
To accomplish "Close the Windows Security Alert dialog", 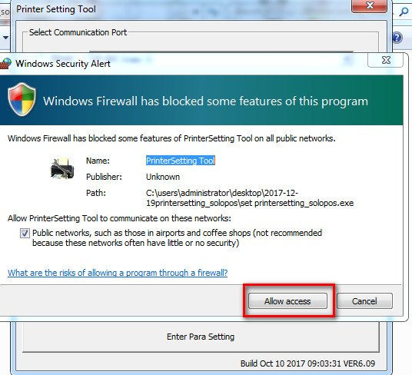I will 385,60.
